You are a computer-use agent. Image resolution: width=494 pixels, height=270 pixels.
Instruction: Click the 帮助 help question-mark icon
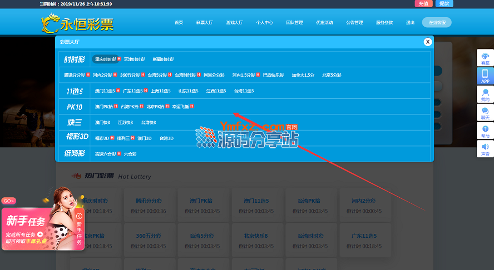click(x=485, y=131)
